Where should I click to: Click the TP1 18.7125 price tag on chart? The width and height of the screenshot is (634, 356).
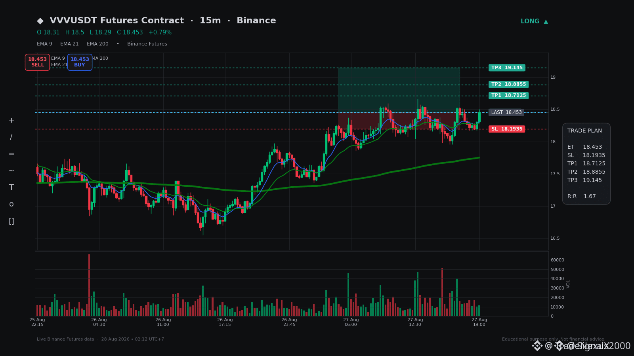pos(508,95)
